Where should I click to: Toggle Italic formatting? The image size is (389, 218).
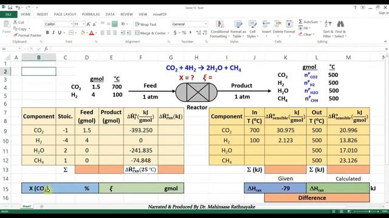pyautogui.click(x=53, y=33)
